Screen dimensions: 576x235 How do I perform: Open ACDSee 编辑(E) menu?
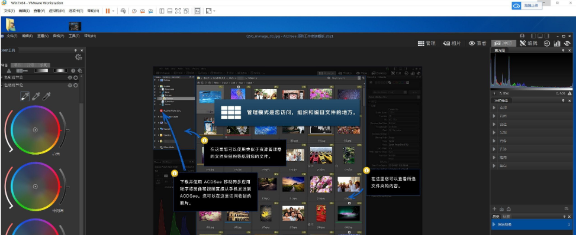[27, 36]
